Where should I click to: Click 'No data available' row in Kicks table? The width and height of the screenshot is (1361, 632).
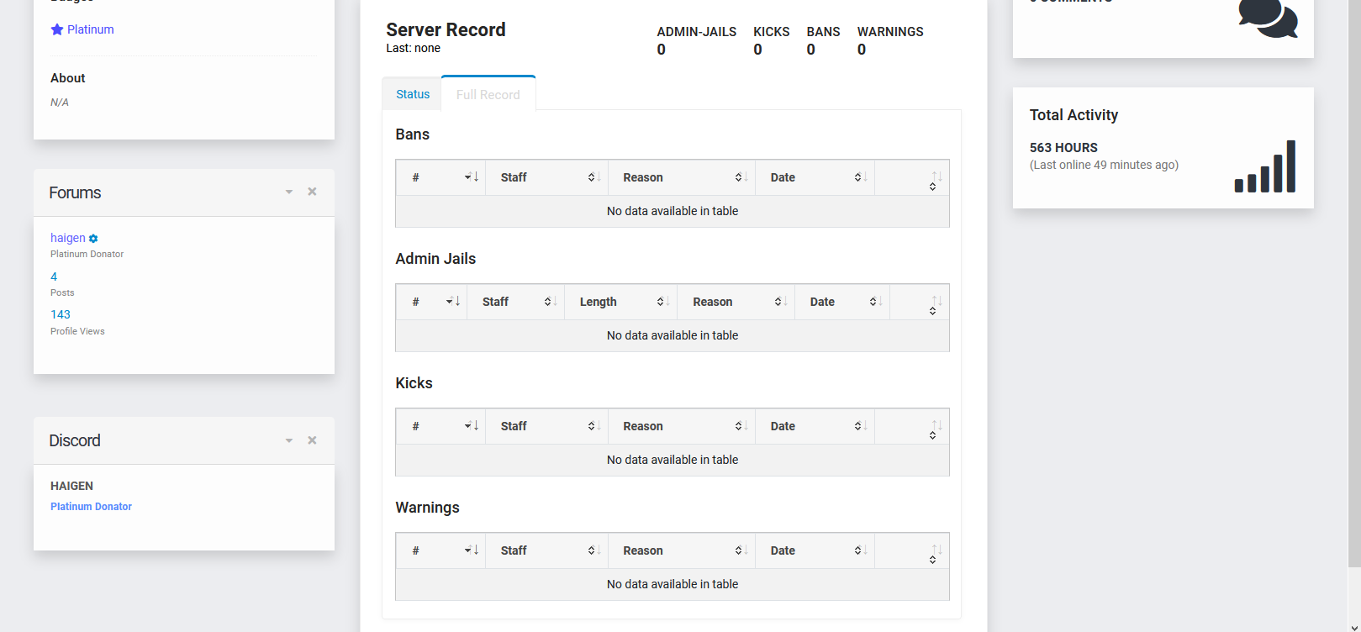673,460
